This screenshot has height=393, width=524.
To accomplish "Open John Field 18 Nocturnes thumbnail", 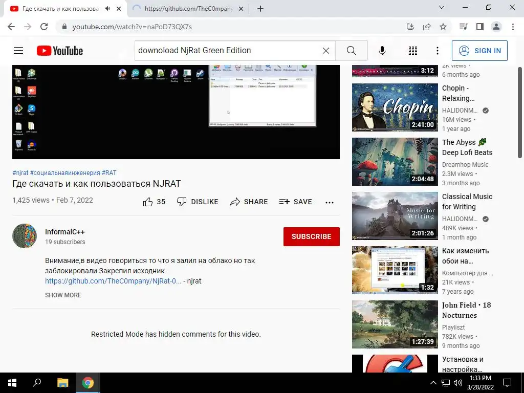I will pos(395,324).
